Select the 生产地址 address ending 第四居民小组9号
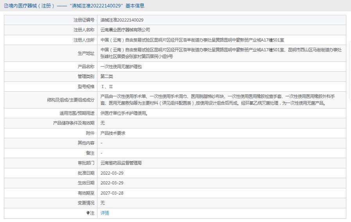This screenshot has width=351, height=222. 221,53
